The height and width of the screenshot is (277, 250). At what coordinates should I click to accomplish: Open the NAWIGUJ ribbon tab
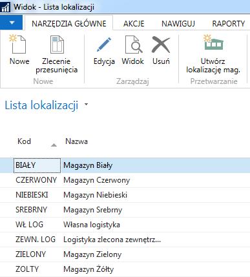point(178,23)
